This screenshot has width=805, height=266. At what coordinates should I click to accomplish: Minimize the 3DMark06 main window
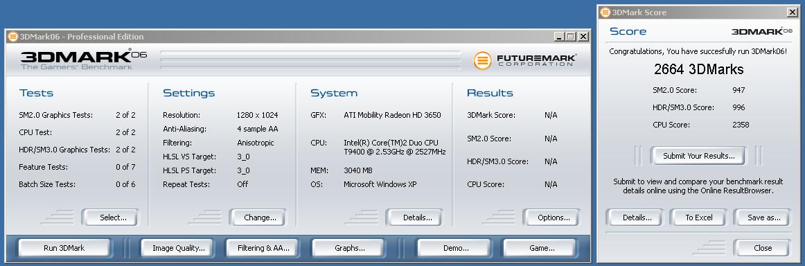[560, 37]
